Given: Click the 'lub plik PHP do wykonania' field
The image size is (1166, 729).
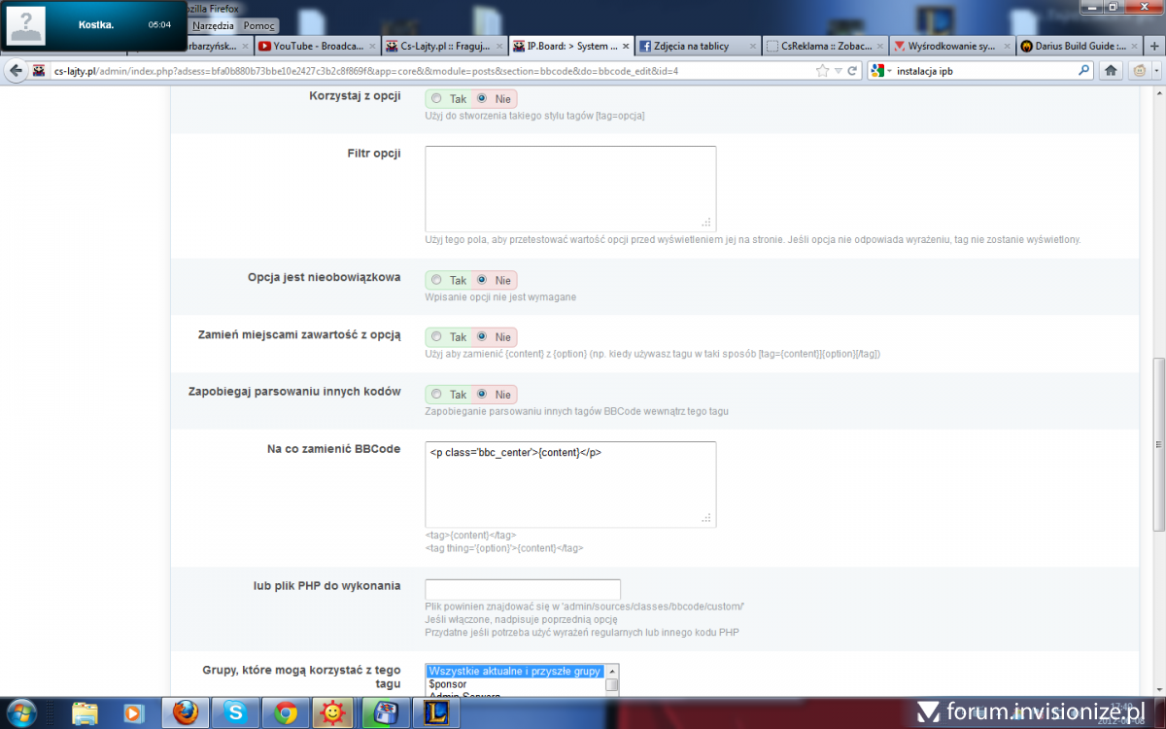Looking at the screenshot, I should [523, 589].
